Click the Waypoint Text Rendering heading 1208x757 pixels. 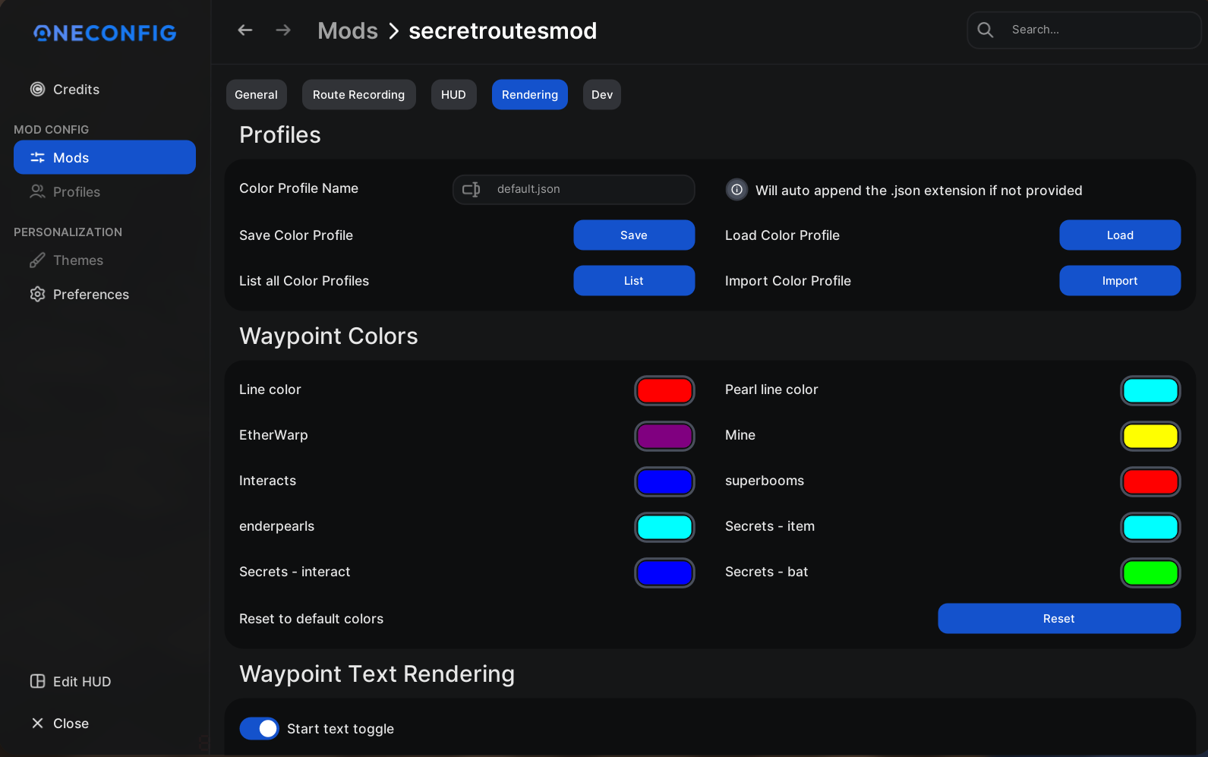tap(377, 674)
